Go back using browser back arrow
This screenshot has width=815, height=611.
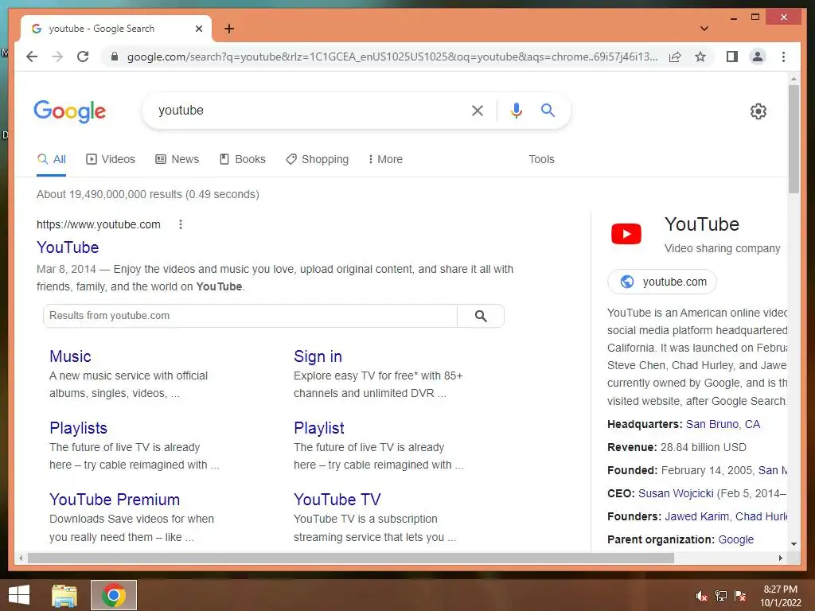point(32,56)
